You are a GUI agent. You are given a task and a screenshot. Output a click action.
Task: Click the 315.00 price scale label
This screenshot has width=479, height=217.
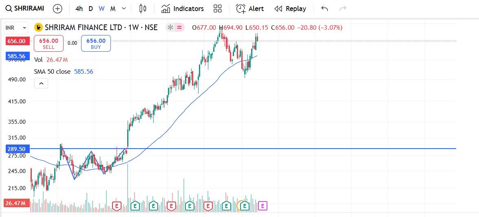[18, 138]
